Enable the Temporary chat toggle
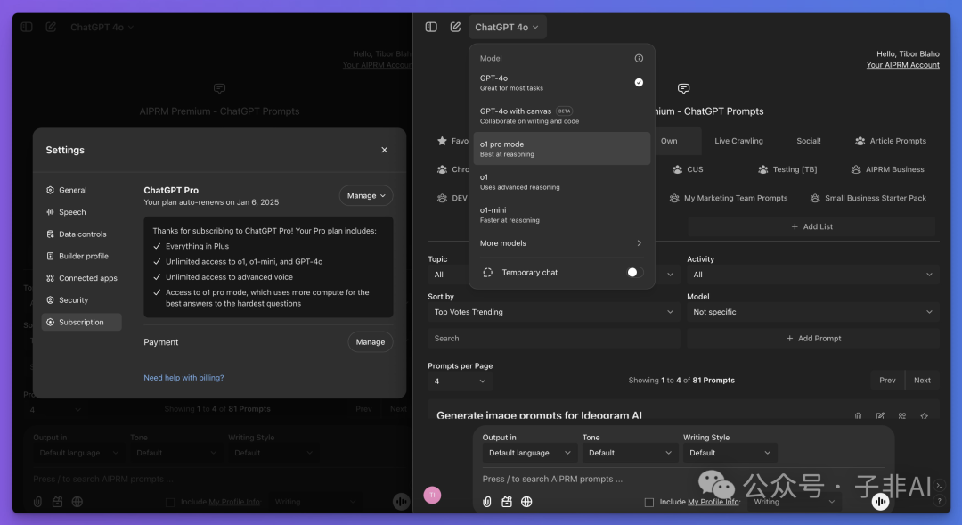 click(633, 273)
